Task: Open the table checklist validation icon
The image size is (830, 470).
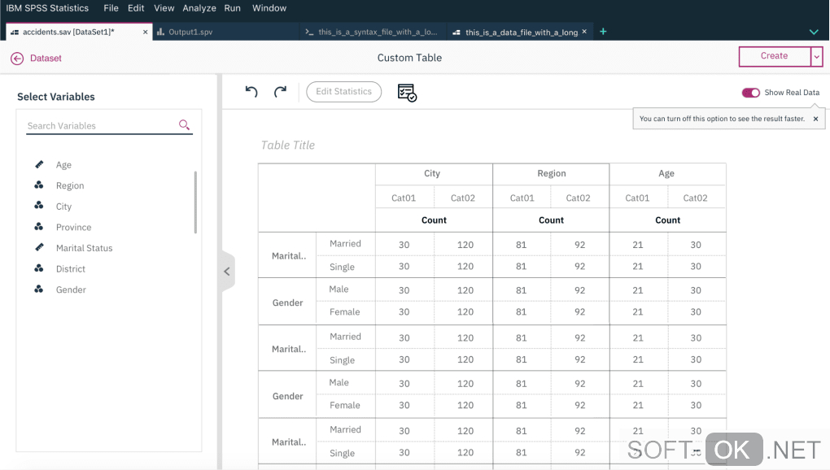Action: click(407, 93)
